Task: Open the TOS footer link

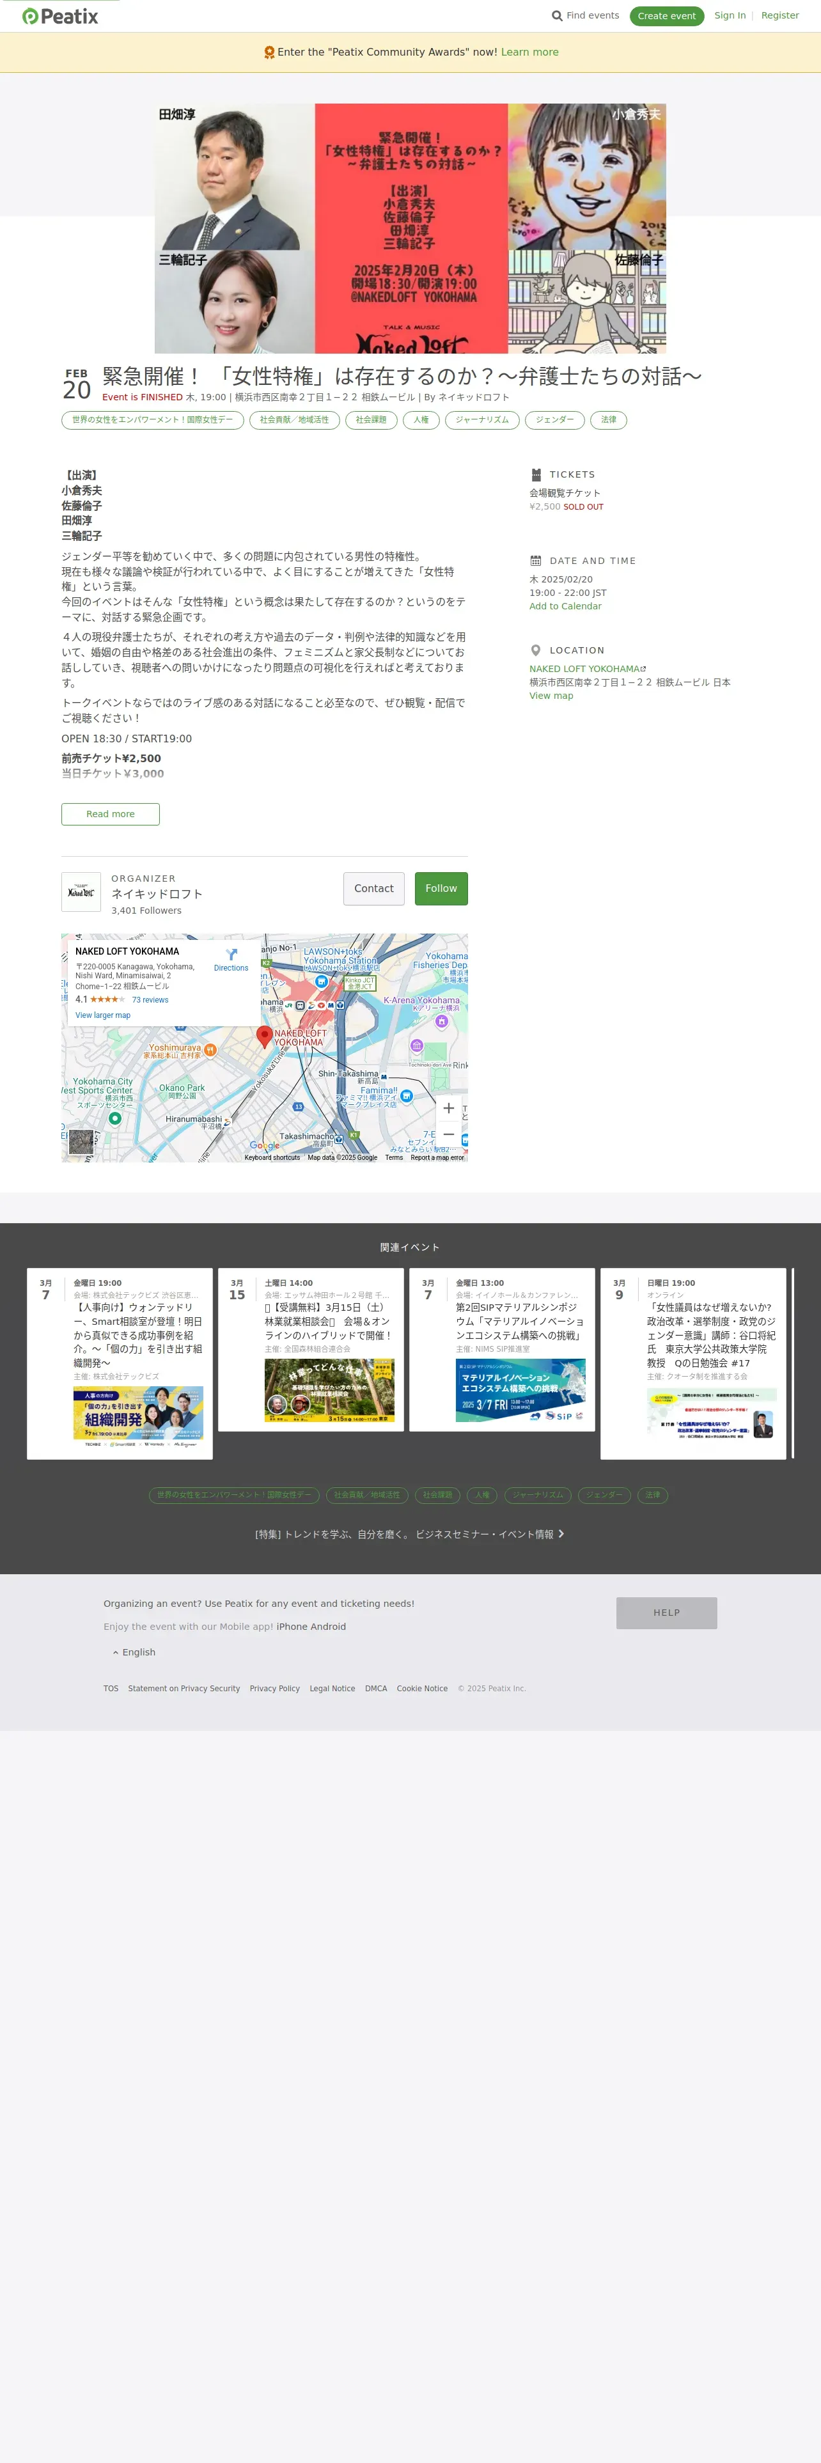Action: 111,1689
